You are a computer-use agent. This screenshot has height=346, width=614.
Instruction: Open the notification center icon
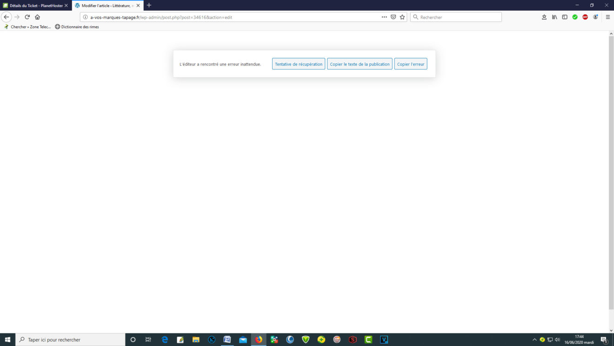point(604,339)
